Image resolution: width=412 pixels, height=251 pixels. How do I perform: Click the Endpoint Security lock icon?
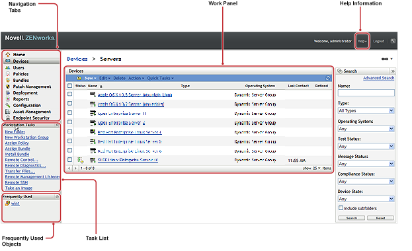point(8,118)
